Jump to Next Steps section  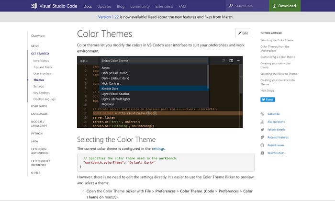pos(267,90)
